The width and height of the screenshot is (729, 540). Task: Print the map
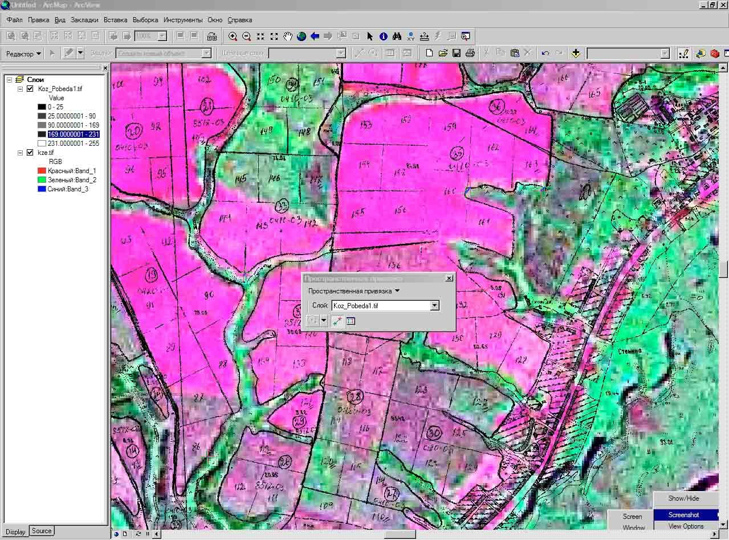(x=470, y=53)
